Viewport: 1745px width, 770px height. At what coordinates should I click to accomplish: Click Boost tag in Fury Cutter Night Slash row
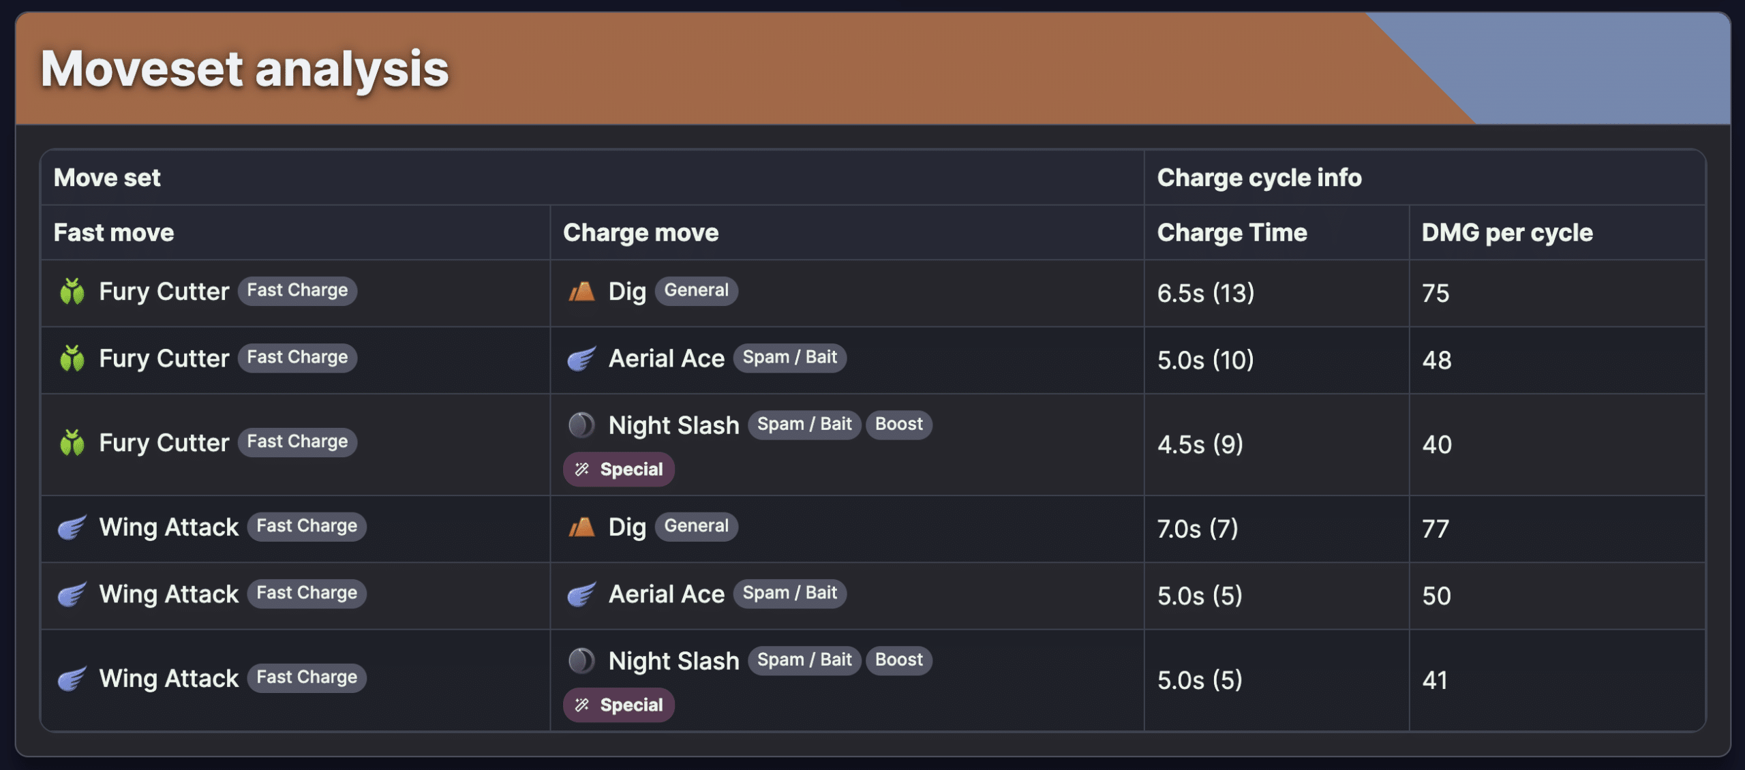point(898,425)
